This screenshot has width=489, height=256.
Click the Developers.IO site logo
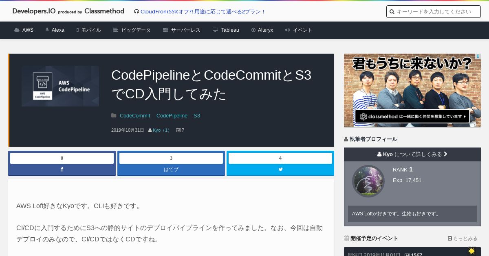coord(68,11)
